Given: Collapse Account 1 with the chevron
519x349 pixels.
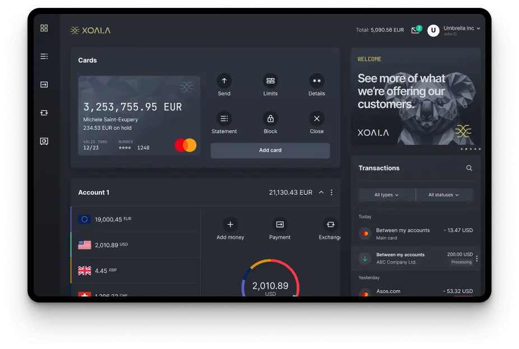Looking at the screenshot, I should coord(321,192).
